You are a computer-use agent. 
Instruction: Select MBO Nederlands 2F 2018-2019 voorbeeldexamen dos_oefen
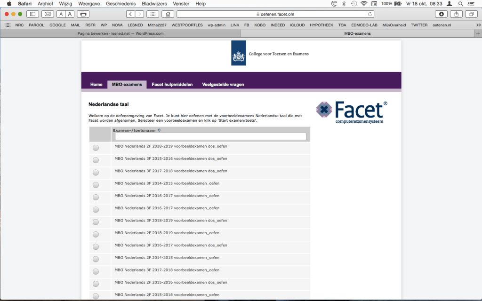[x=96, y=147]
